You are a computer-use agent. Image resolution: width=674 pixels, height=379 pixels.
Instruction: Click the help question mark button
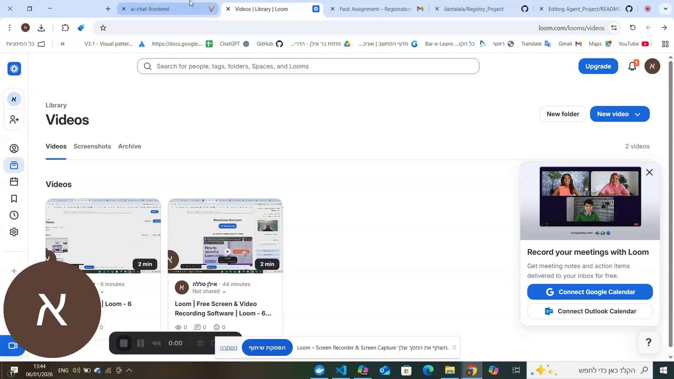click(649, 343)
